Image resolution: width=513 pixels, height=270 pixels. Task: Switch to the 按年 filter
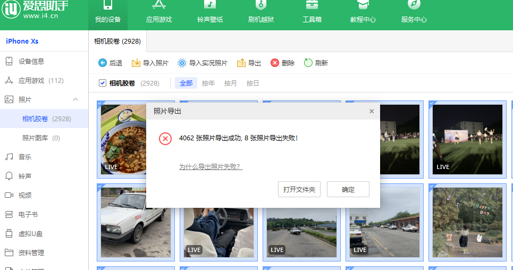[x=208, y=83]
